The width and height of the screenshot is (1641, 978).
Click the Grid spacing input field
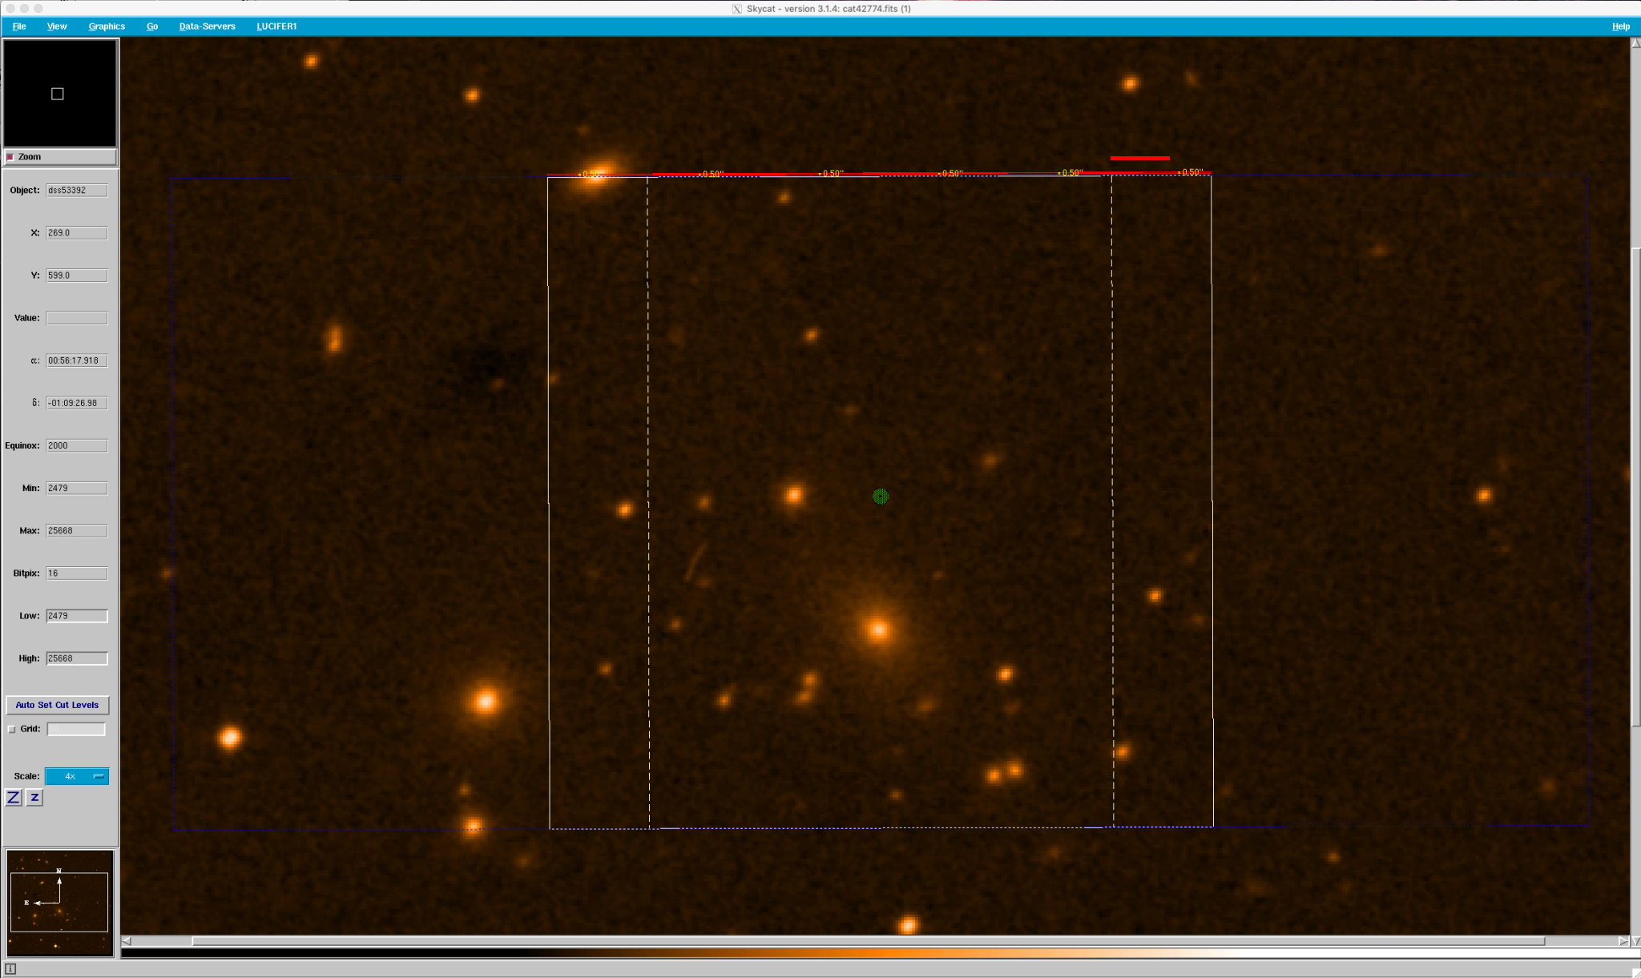76,729
